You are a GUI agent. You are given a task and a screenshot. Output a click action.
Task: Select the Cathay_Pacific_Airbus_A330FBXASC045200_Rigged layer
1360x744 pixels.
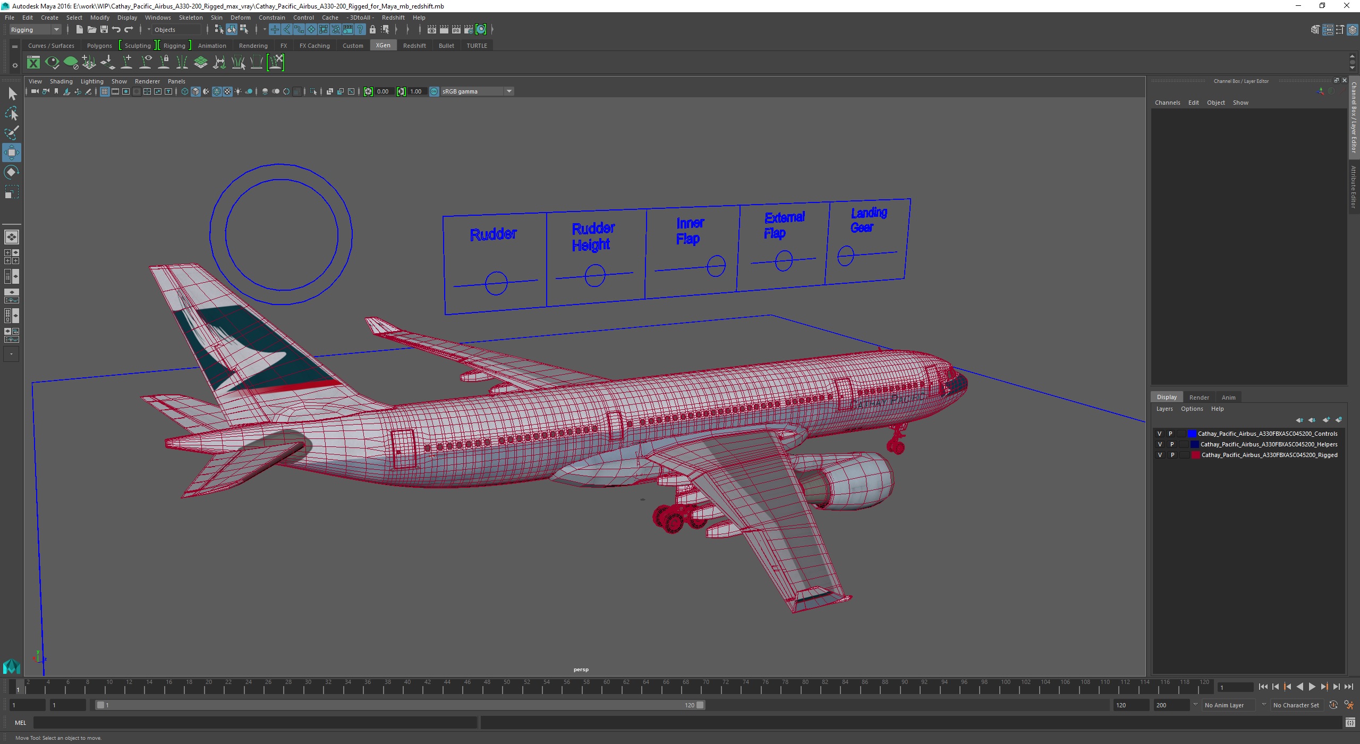coord(1269,455)
